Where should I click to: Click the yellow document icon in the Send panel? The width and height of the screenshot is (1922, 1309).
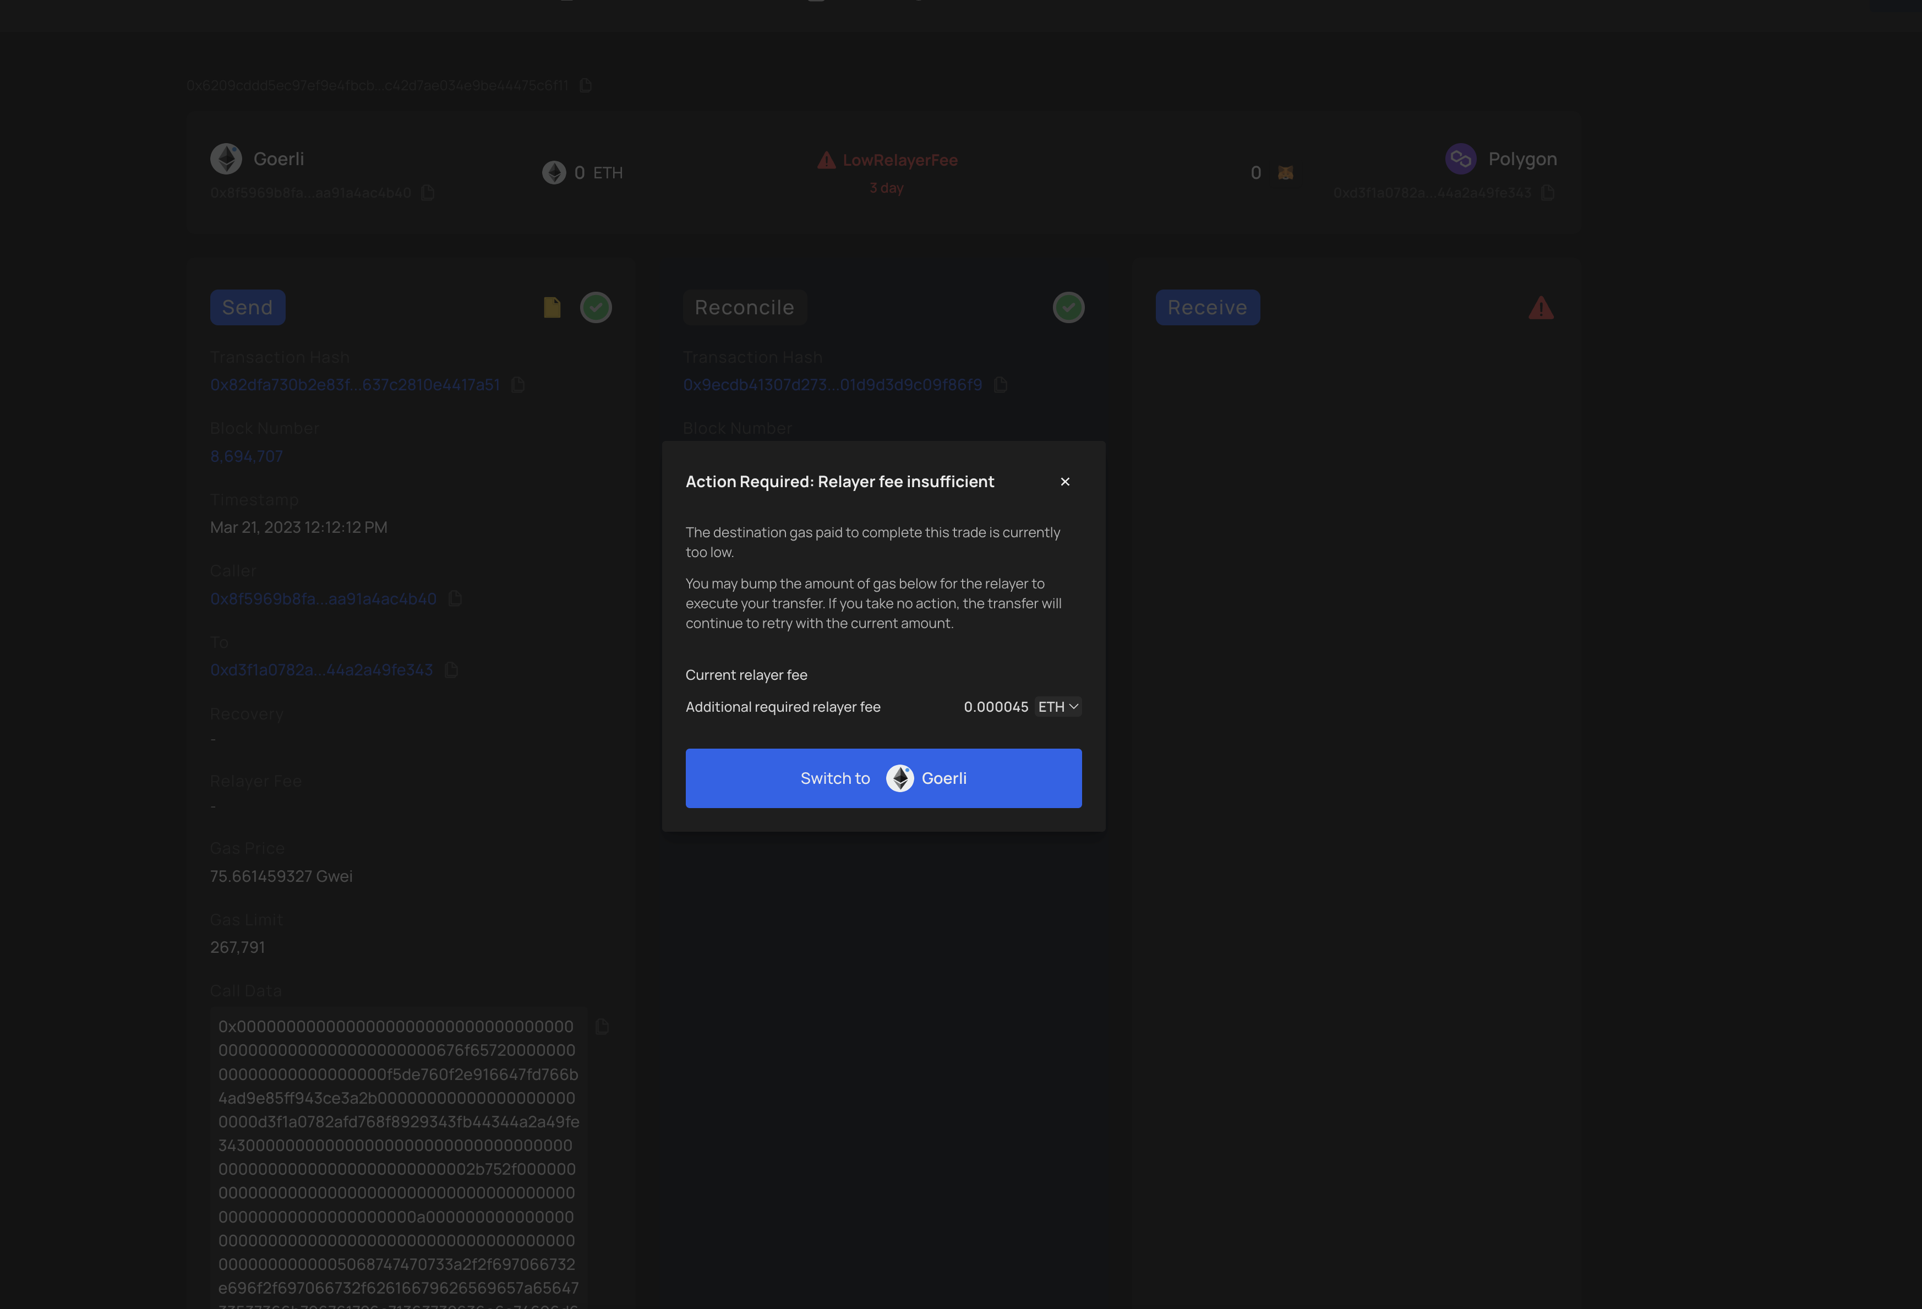pos(553,307)
